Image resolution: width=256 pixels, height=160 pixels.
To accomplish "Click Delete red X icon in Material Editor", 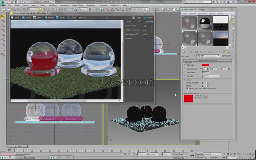I will click(x=197, y=52).
